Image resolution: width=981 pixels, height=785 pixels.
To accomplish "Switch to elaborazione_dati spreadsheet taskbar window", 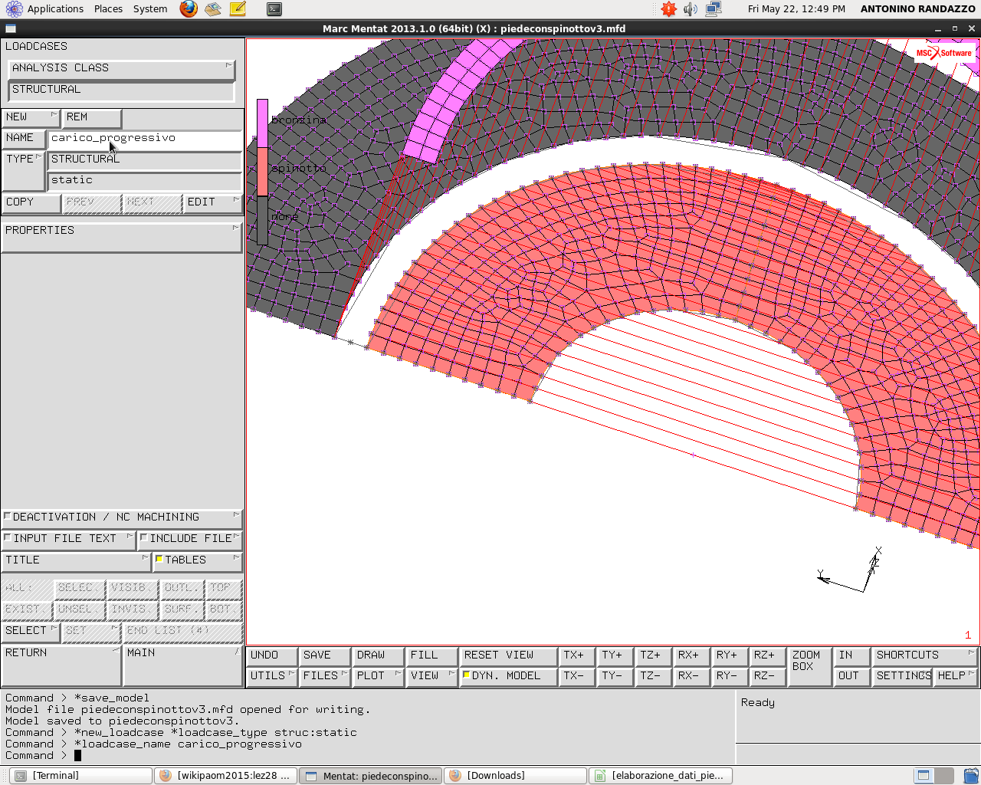I will (x=660, y=776).
